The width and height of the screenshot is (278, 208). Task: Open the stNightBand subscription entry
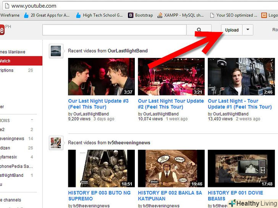click(x=17, y=175)
